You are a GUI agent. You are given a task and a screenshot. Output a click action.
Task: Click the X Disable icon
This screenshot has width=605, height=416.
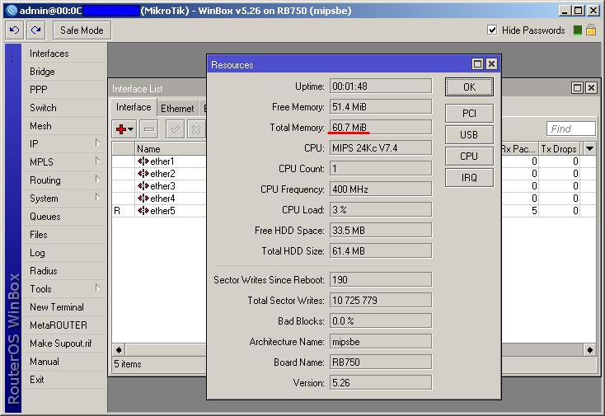196,129
